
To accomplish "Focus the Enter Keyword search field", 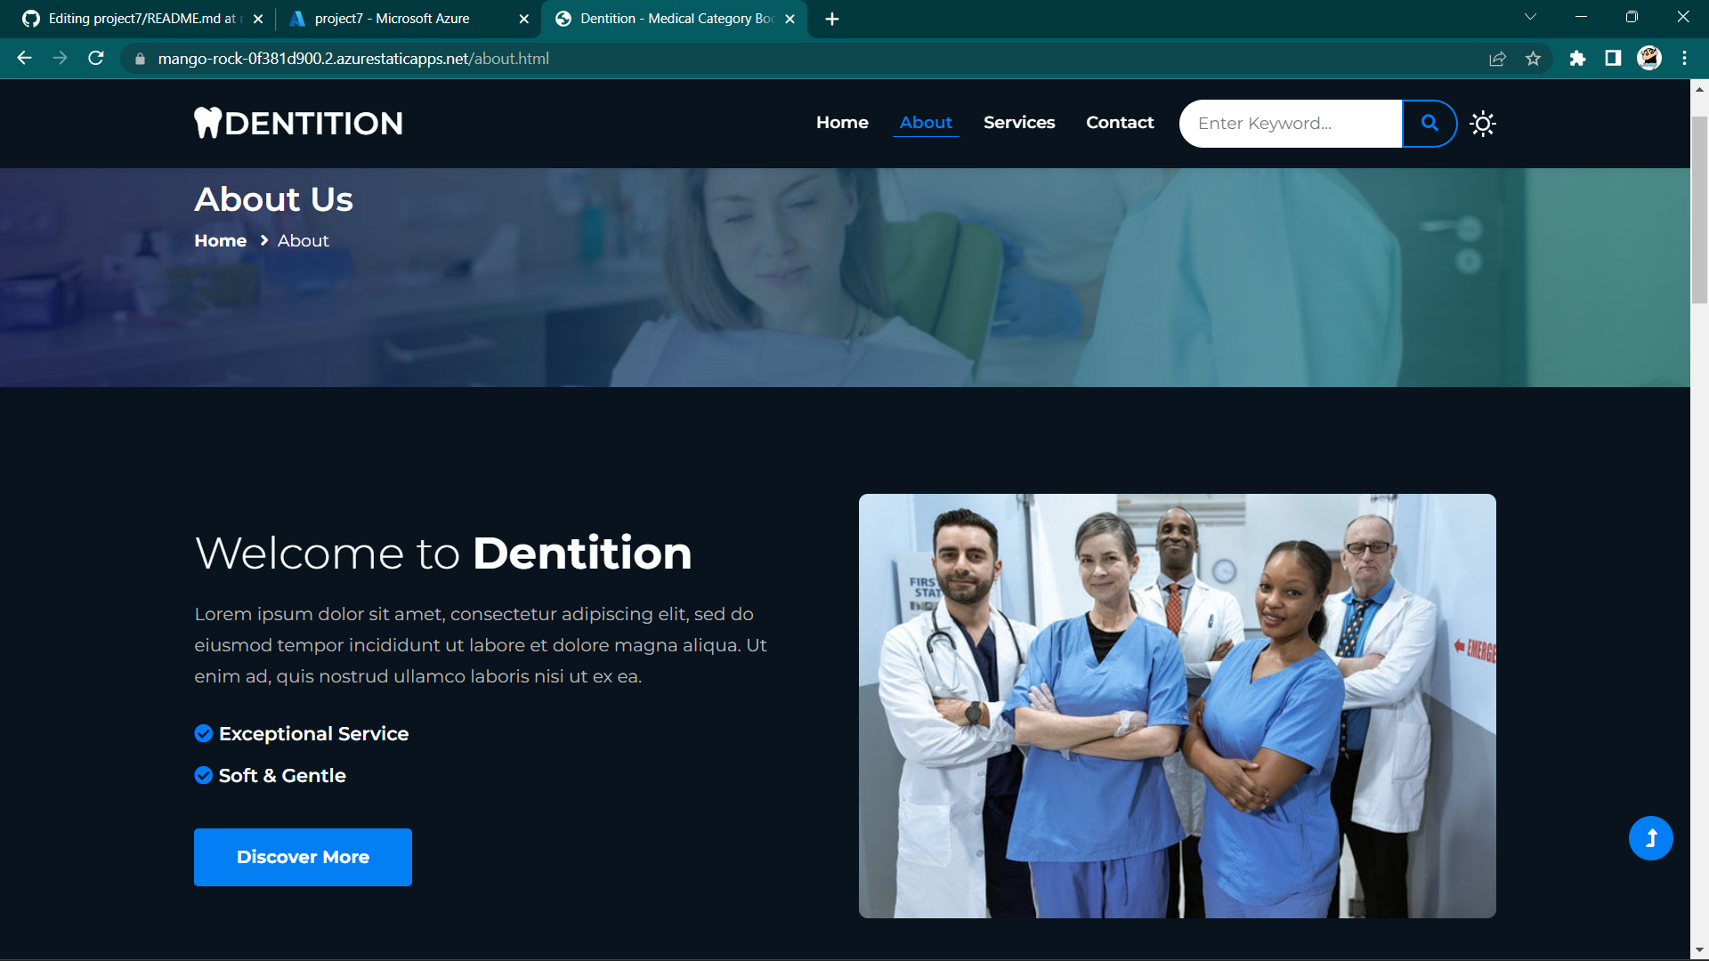I will 1289,124.
